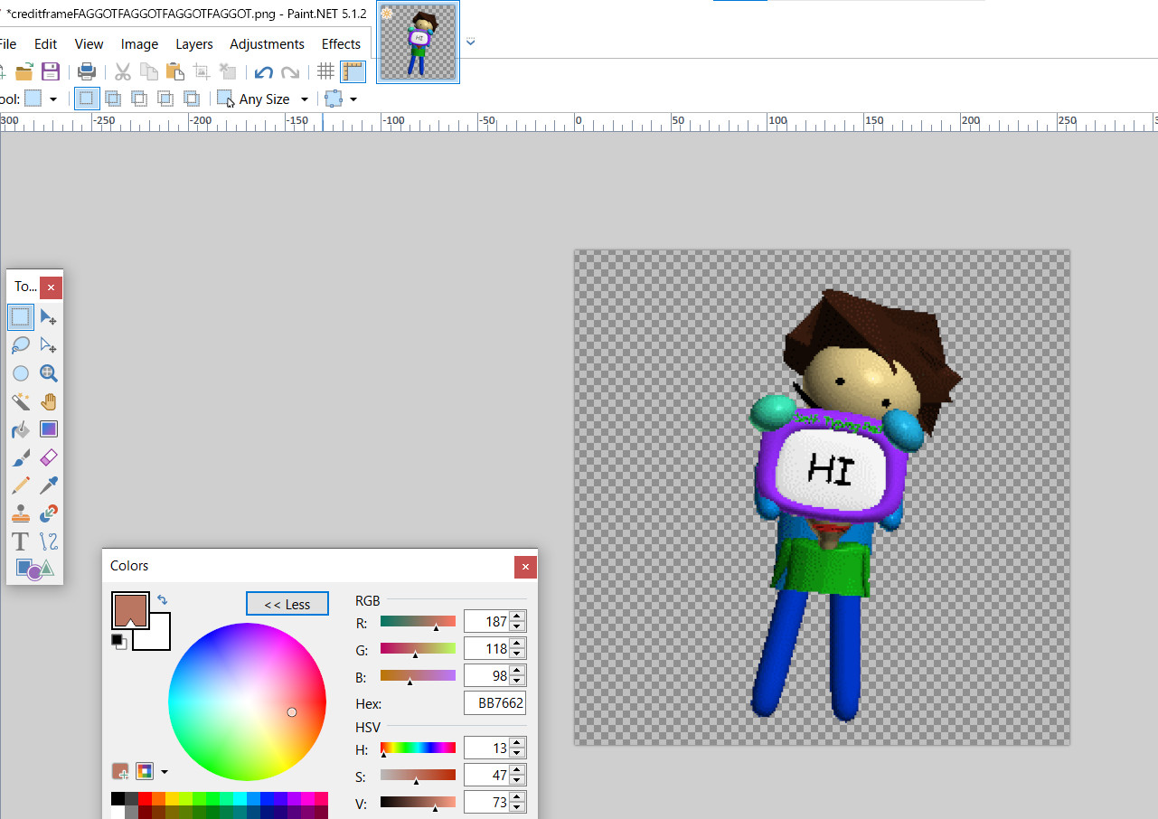Select the Text tool
The width and height of the screenshot is (1158, 819).
[21, 541]
